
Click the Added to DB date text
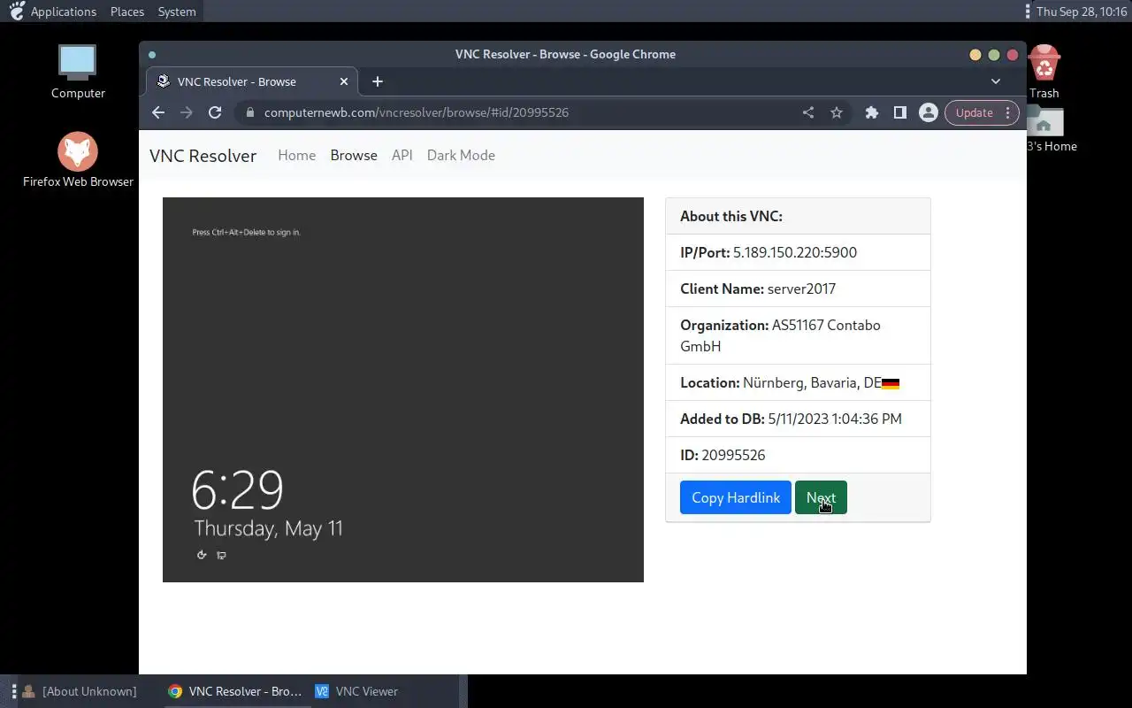pos(791,419)
